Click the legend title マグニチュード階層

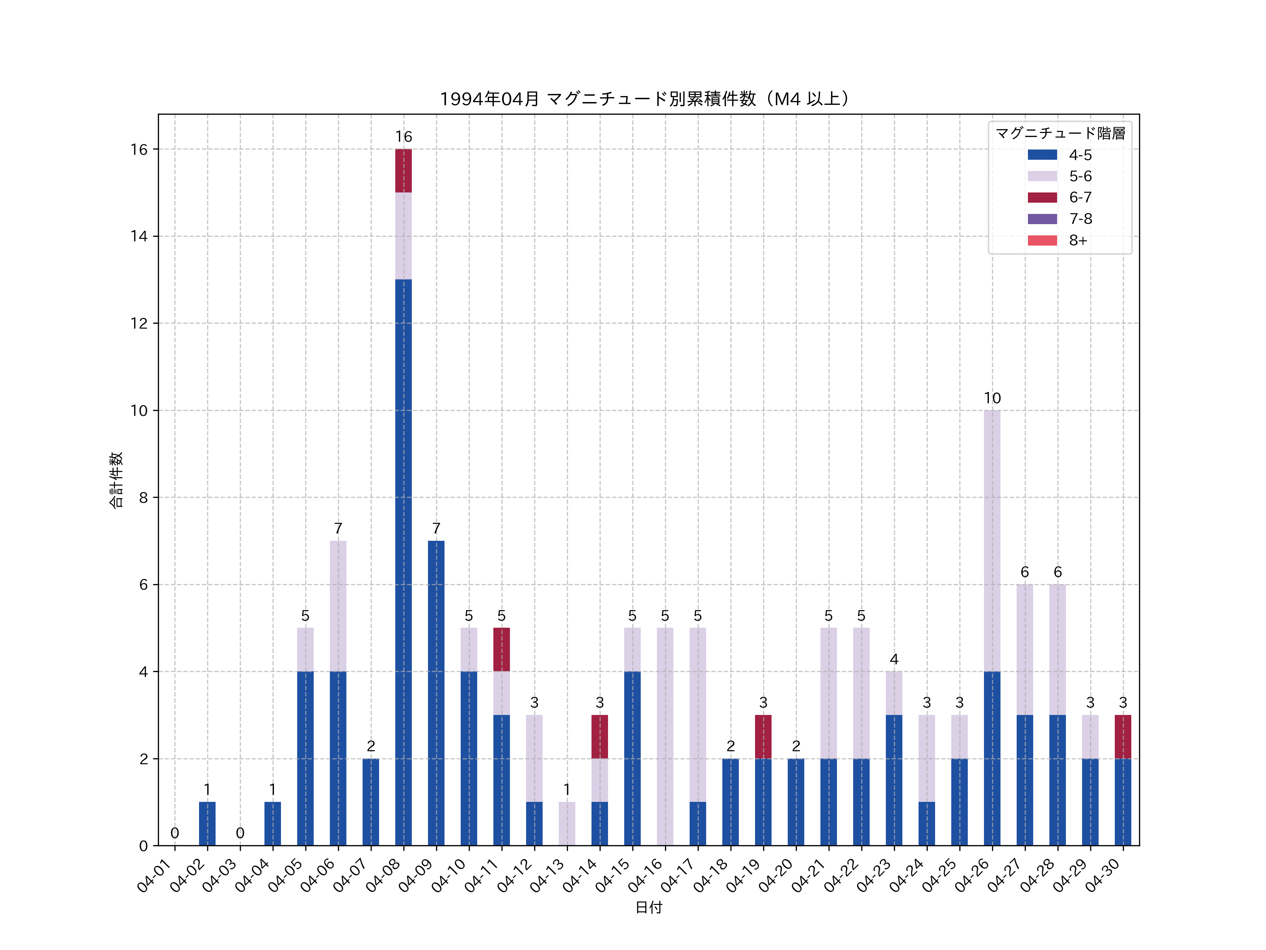tap(1060, 133)
